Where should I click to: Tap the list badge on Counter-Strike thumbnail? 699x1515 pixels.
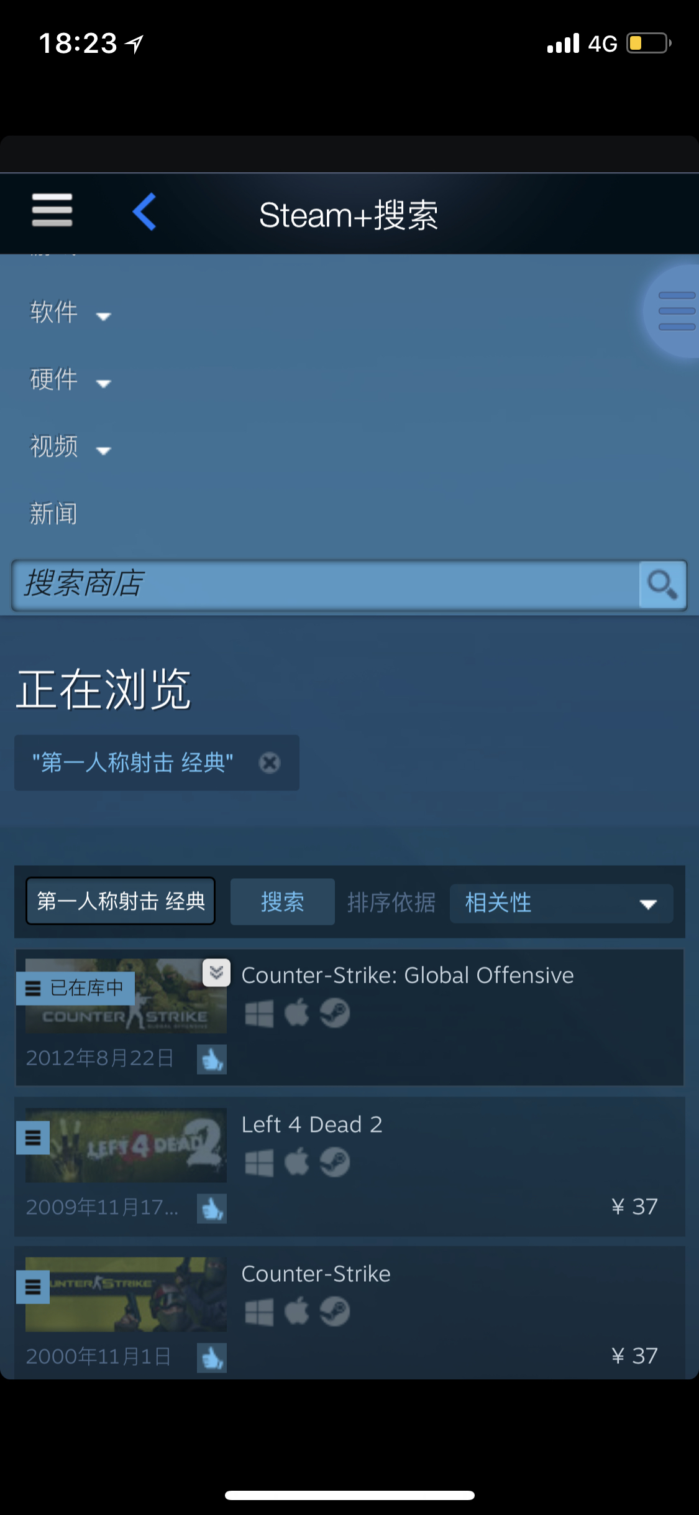point(33,1287)
